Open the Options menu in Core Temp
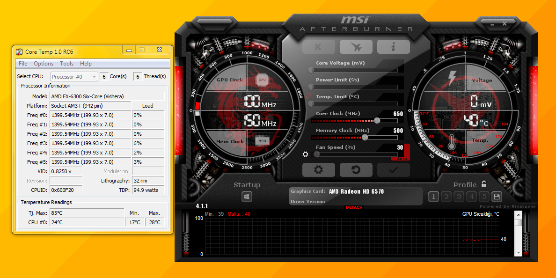Screen dimensions: 556x278 coord(44,64)
